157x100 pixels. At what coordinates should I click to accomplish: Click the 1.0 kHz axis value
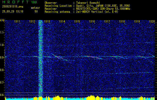click(2, 45)
